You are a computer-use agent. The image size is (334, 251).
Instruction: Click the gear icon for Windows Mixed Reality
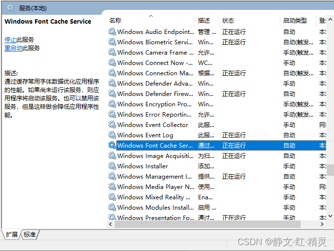point(112,197)
